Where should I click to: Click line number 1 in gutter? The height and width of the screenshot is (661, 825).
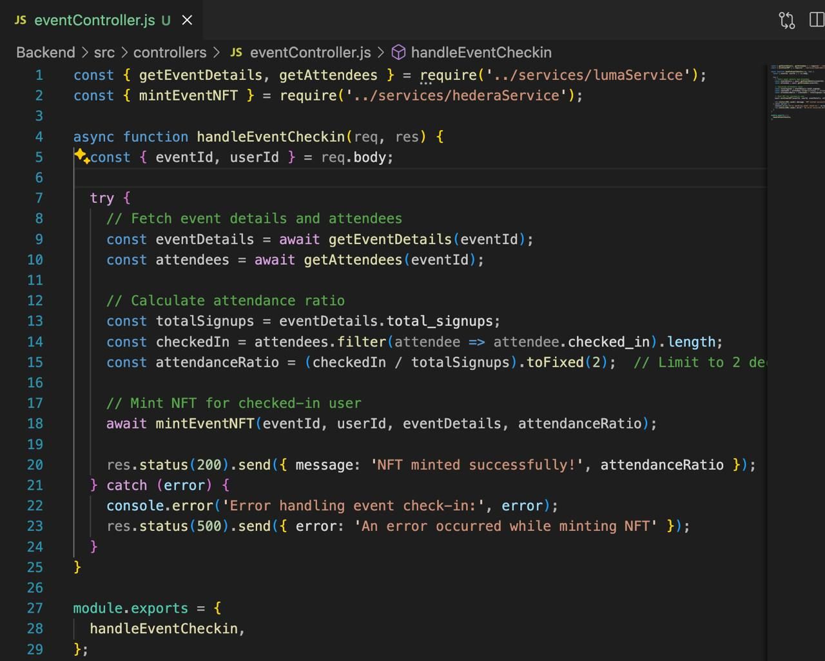[39, 75]
